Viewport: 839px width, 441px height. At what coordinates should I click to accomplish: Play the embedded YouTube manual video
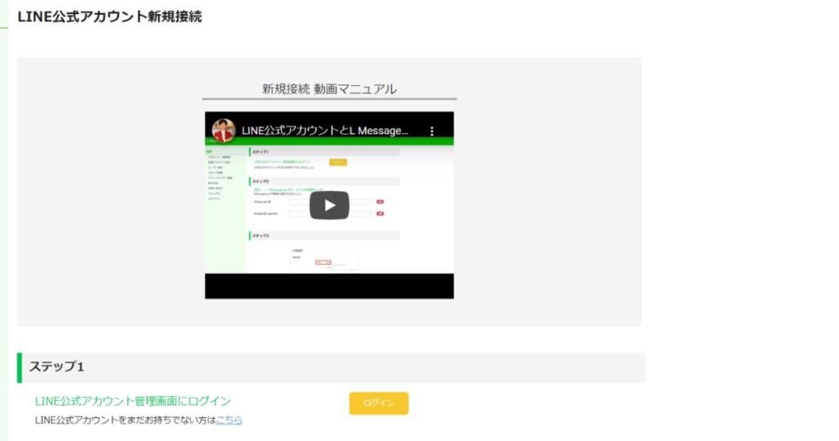(329, 205)
